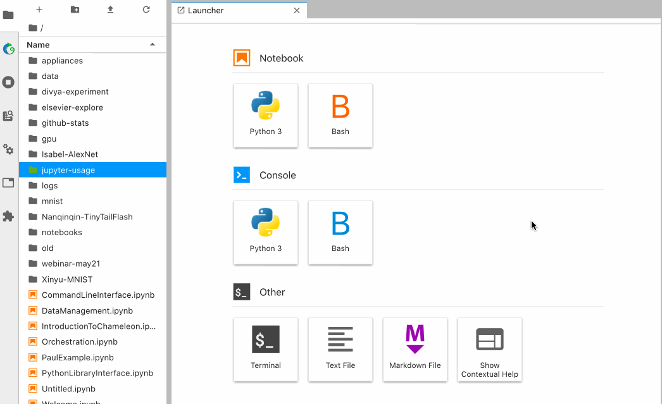This screenshot has height=404, width=662.
Task: Click the Upload Files icon
Action: 110,9
